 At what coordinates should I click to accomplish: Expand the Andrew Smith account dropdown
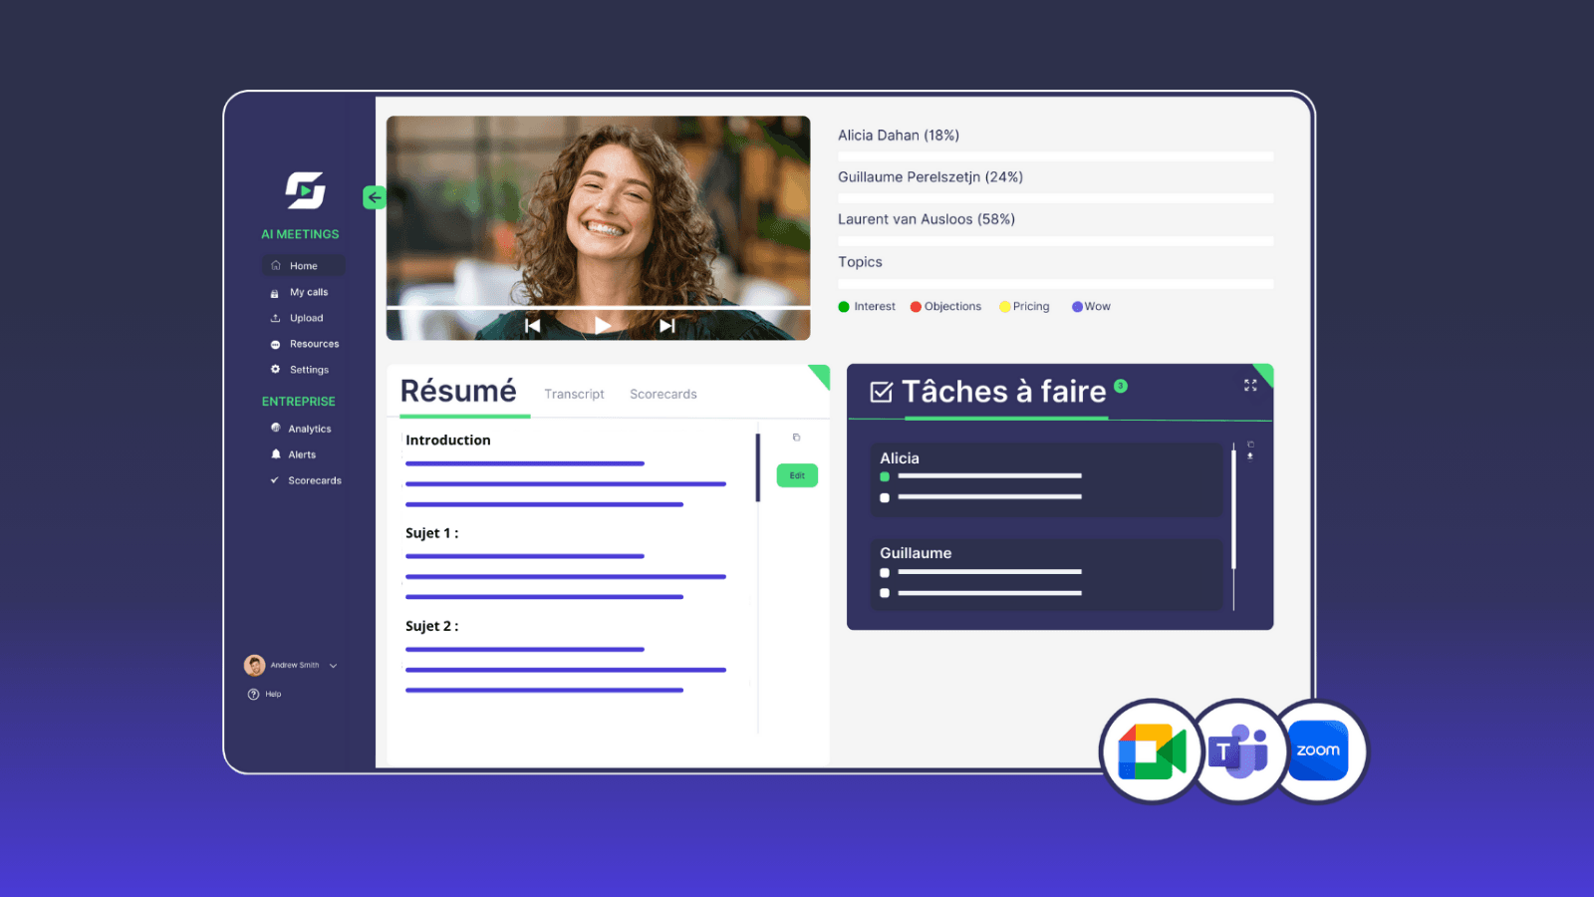click(333, 666)
